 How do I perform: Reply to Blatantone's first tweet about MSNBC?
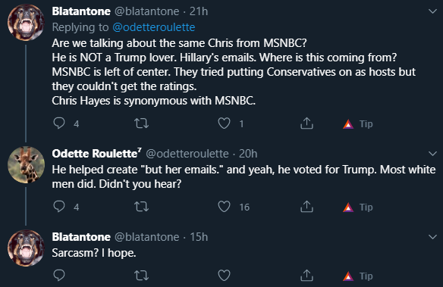tap(59, 123)
